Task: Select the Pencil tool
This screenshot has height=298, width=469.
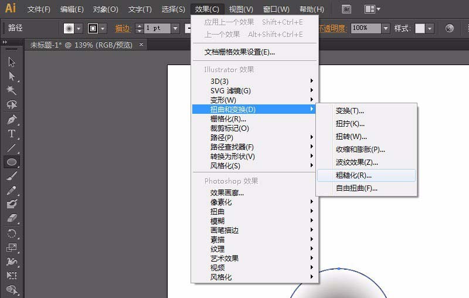Action: tap(12, 190)
